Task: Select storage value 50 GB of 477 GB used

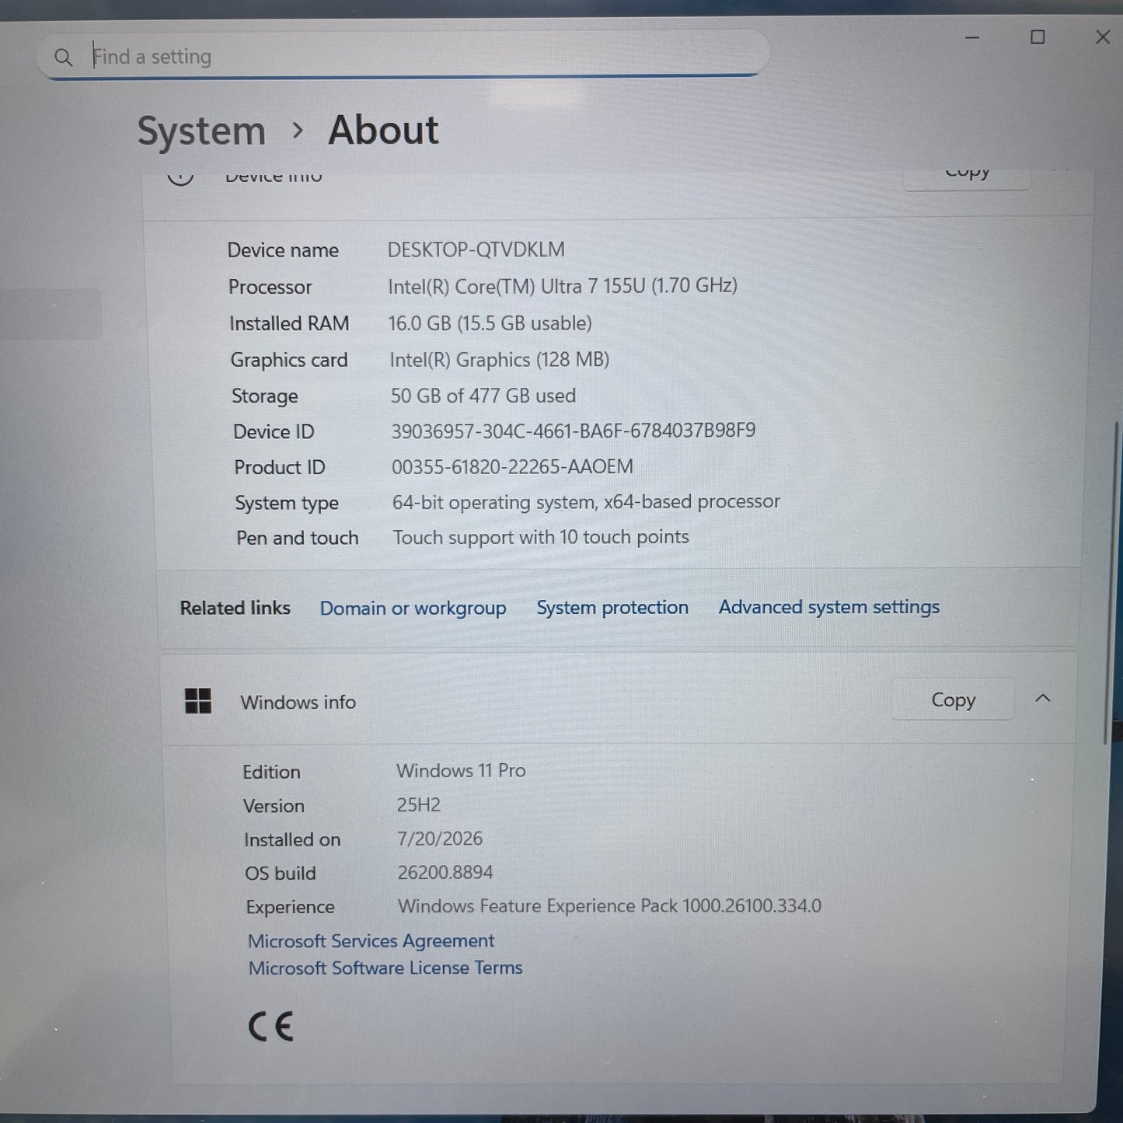Action: coord(483,396)
